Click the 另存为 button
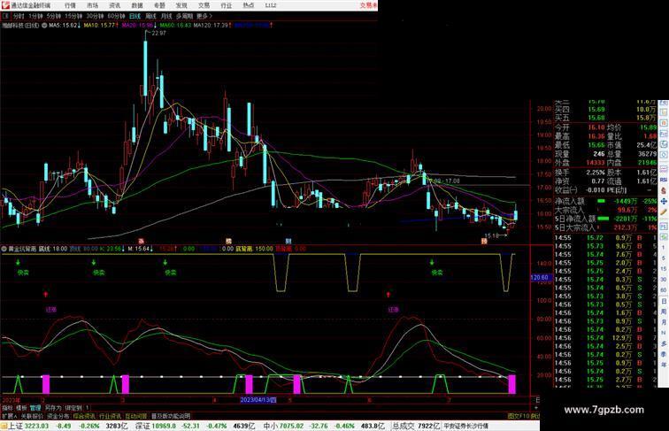Image resolution: width=669 pixels, height=431 pixels. (x=53, y=408)
